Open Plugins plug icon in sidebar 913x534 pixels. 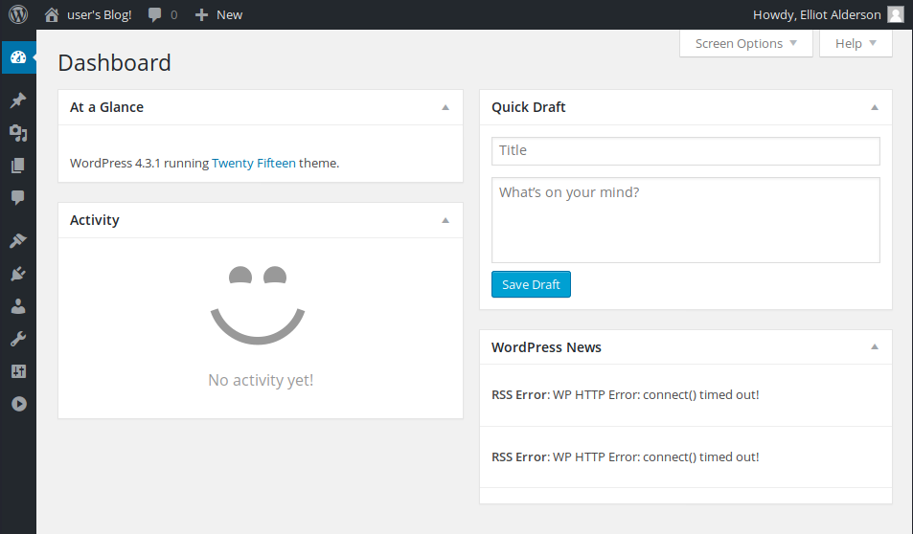coord(17,274)
